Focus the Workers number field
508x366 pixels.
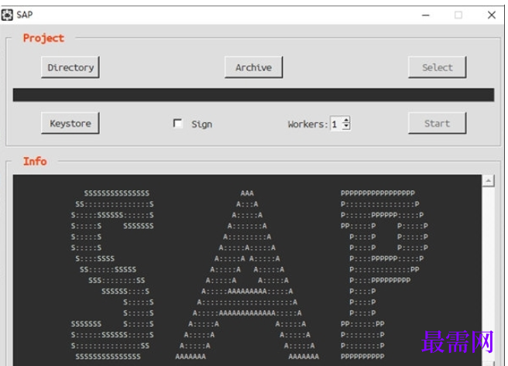click(336, 123)
